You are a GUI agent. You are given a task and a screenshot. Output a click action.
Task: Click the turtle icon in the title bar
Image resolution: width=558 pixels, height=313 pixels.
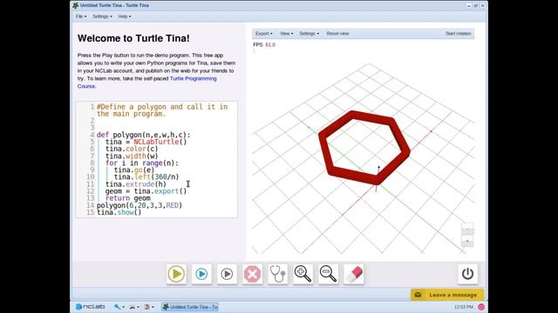(76, 5)
